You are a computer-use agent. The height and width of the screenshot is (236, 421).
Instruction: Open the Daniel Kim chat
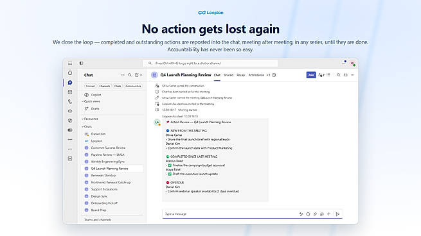tap(112, 133)
